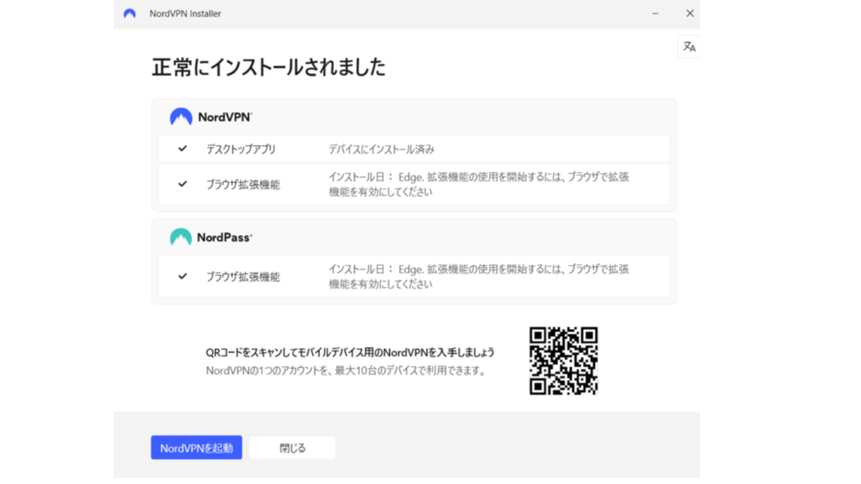This screenshot has width=861, height=484.
Task: Click the QR code for the mobile app
Action: click(563, 360)
